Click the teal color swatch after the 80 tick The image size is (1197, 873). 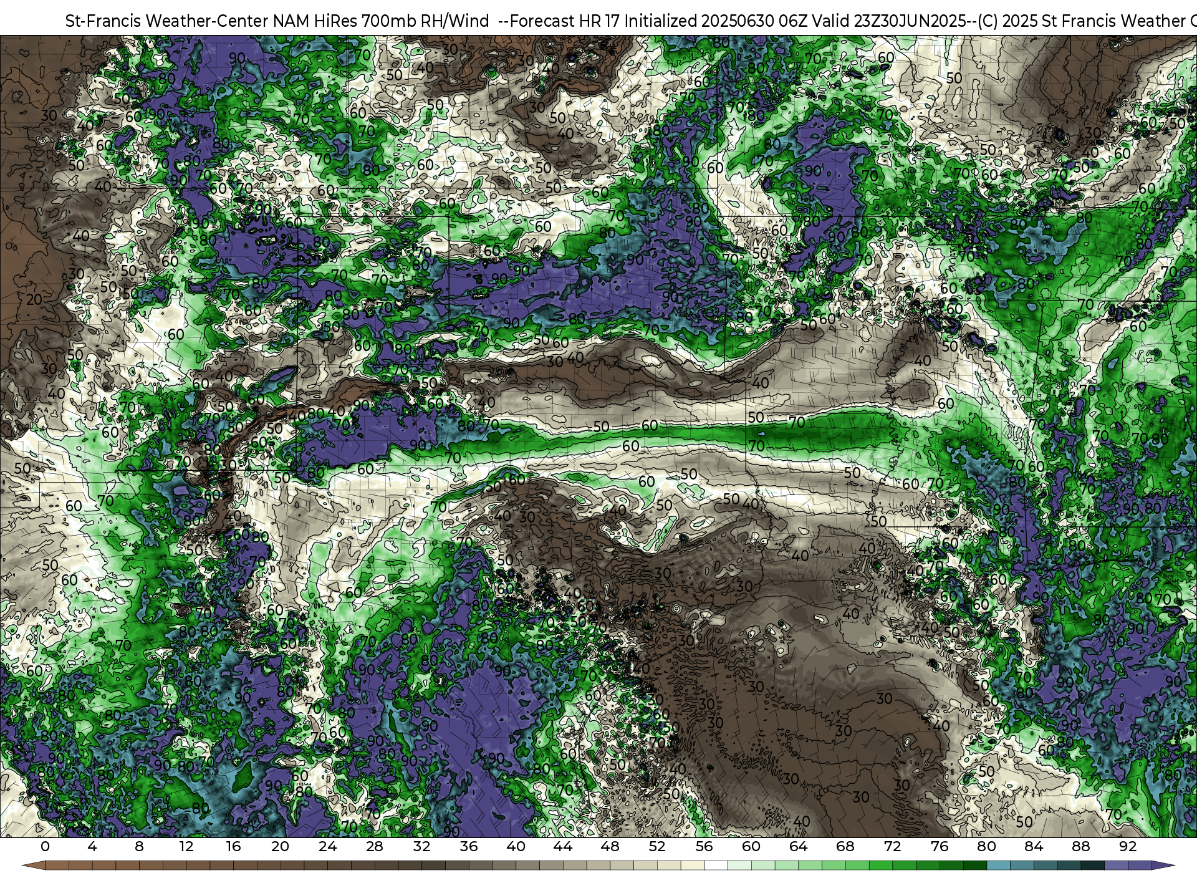(x=999, y=866)
